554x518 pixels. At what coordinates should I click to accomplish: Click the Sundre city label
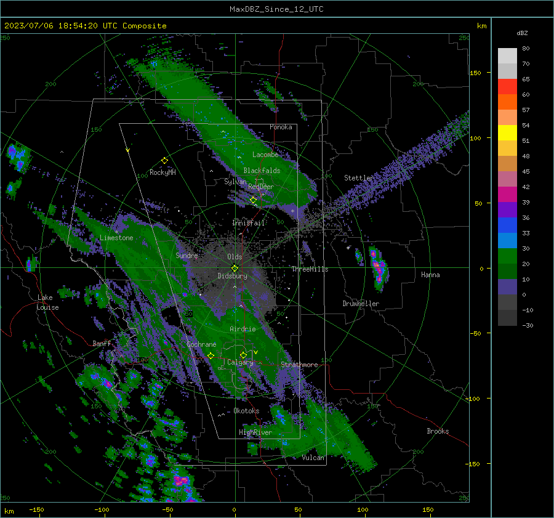coord(187,255)
